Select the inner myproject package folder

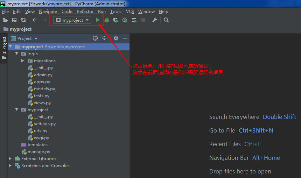pyautogui.click(x=35, y=110)
